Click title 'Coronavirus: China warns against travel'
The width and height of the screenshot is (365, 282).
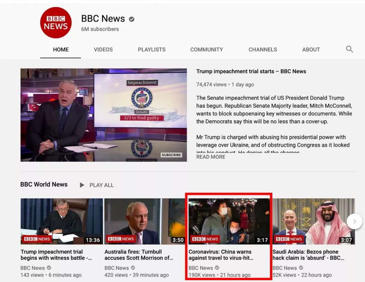click(x=221, y=255)
